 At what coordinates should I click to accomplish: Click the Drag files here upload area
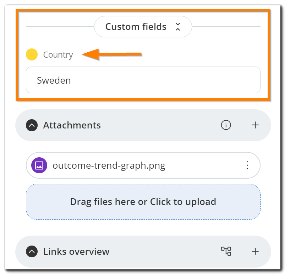coord(143,201)
